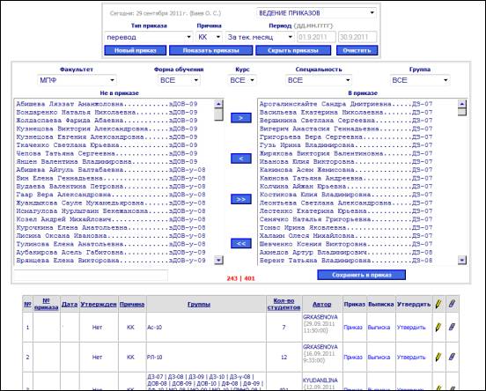The height and width of the screenshot is (391, 486).
Task: Move selected student right with > button
Action: coord(241,118)
